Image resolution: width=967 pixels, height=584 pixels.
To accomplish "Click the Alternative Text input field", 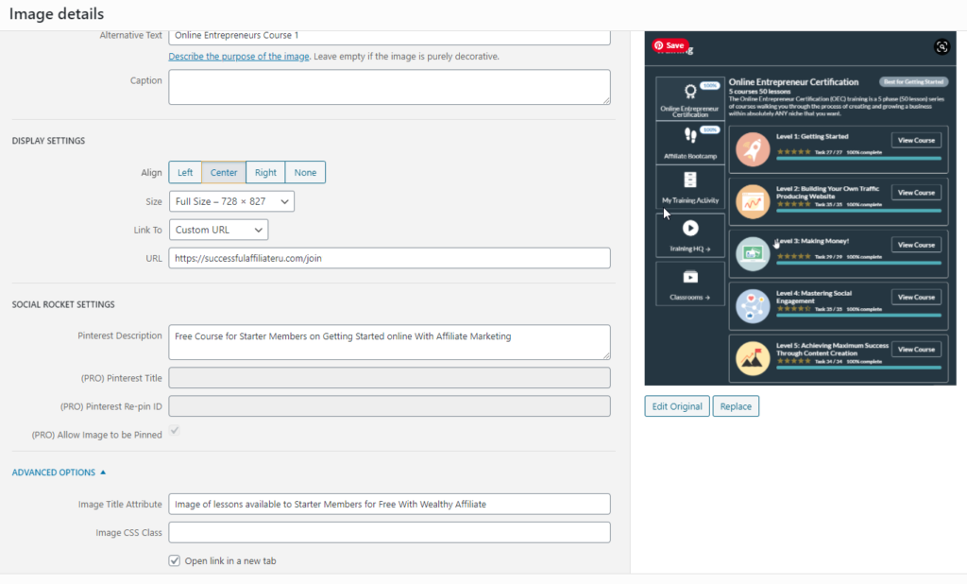I will 389,36.
